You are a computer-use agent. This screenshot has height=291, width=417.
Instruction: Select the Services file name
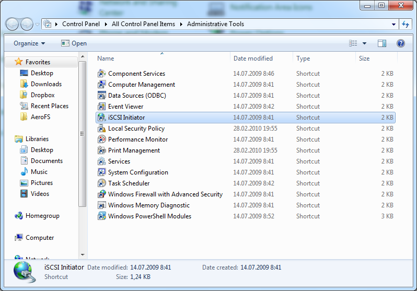point(119,161)
